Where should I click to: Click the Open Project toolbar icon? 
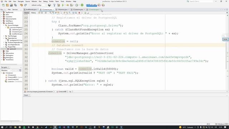11,5
